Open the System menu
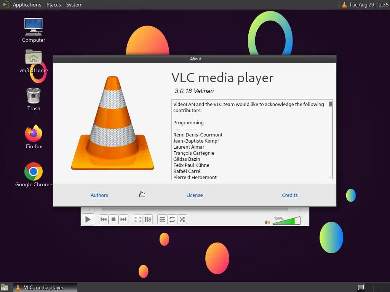The width and height of the screenshot is (390, 292). [74, 5]
